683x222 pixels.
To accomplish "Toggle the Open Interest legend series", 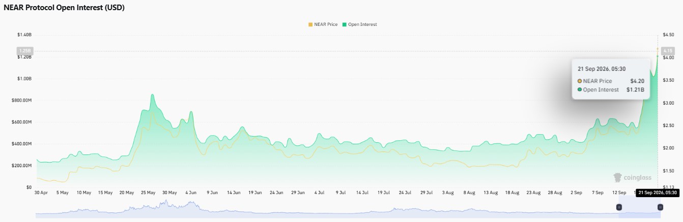I will [x=360, y=24].
